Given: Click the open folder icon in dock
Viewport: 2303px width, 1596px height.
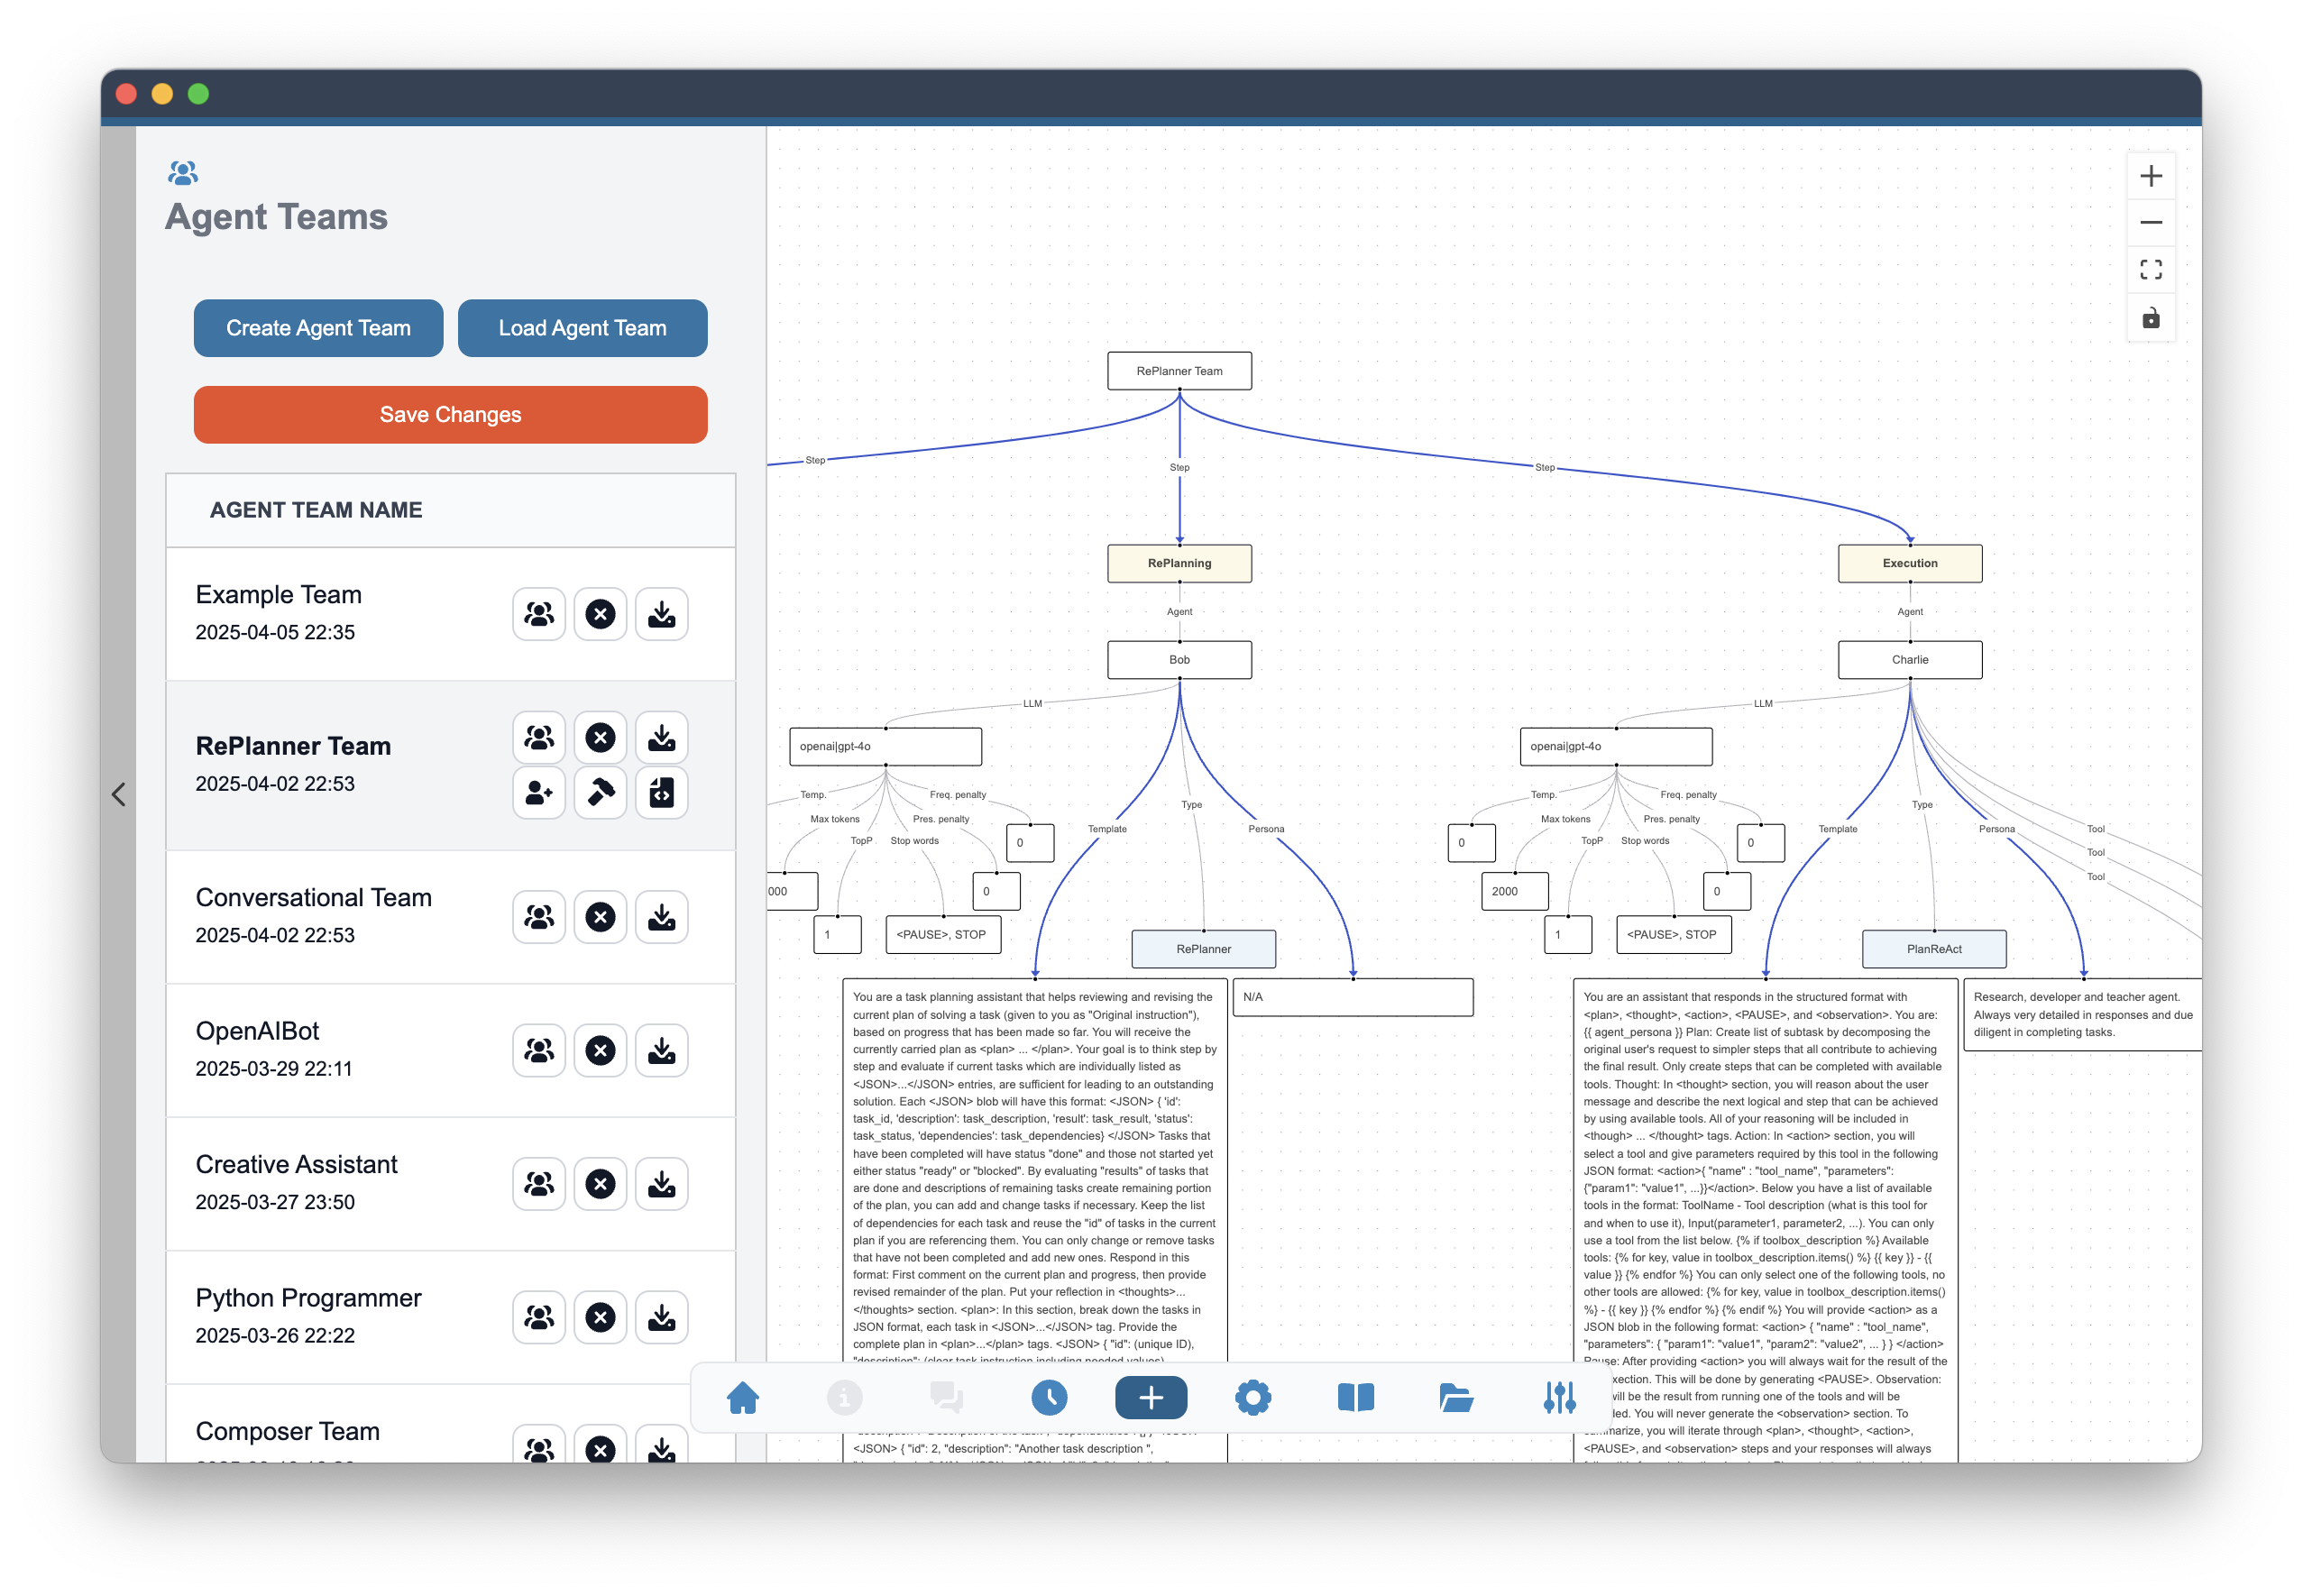Looking at the screenshot, I should [x=1455, y=1397].
